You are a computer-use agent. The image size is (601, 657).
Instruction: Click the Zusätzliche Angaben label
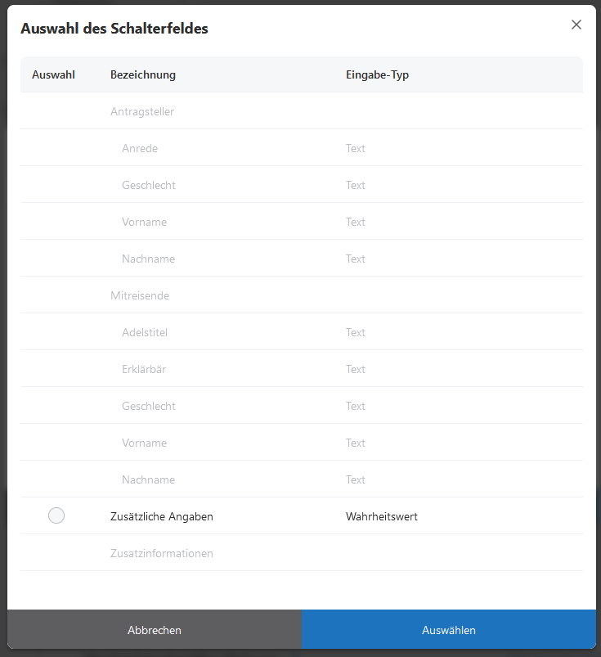162,516
